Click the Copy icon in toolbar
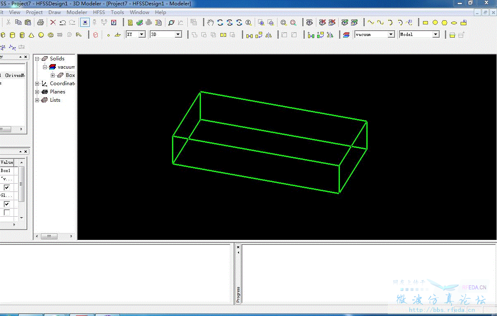497x316 pixels. (x=18, y=22)
